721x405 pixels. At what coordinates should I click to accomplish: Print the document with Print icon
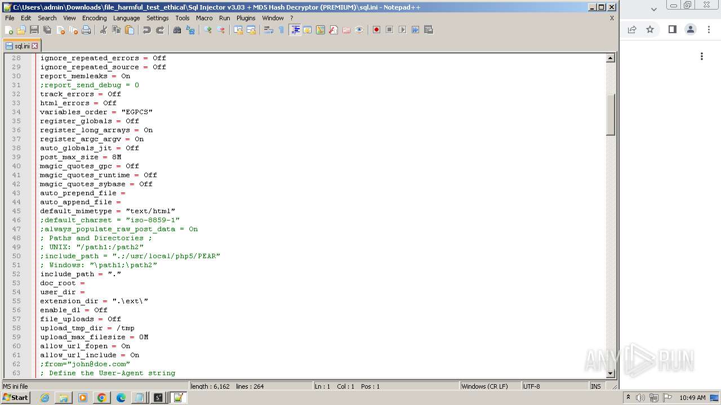click(86, 30)
